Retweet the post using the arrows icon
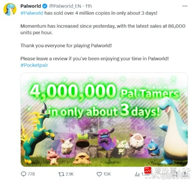The image size is (192, 180). [x=61, y=174]
